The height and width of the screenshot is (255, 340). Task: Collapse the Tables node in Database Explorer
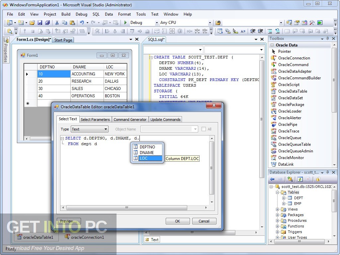coord(278,192)
